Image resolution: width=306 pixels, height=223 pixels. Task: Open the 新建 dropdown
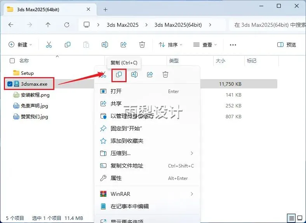tap(20, 45)
